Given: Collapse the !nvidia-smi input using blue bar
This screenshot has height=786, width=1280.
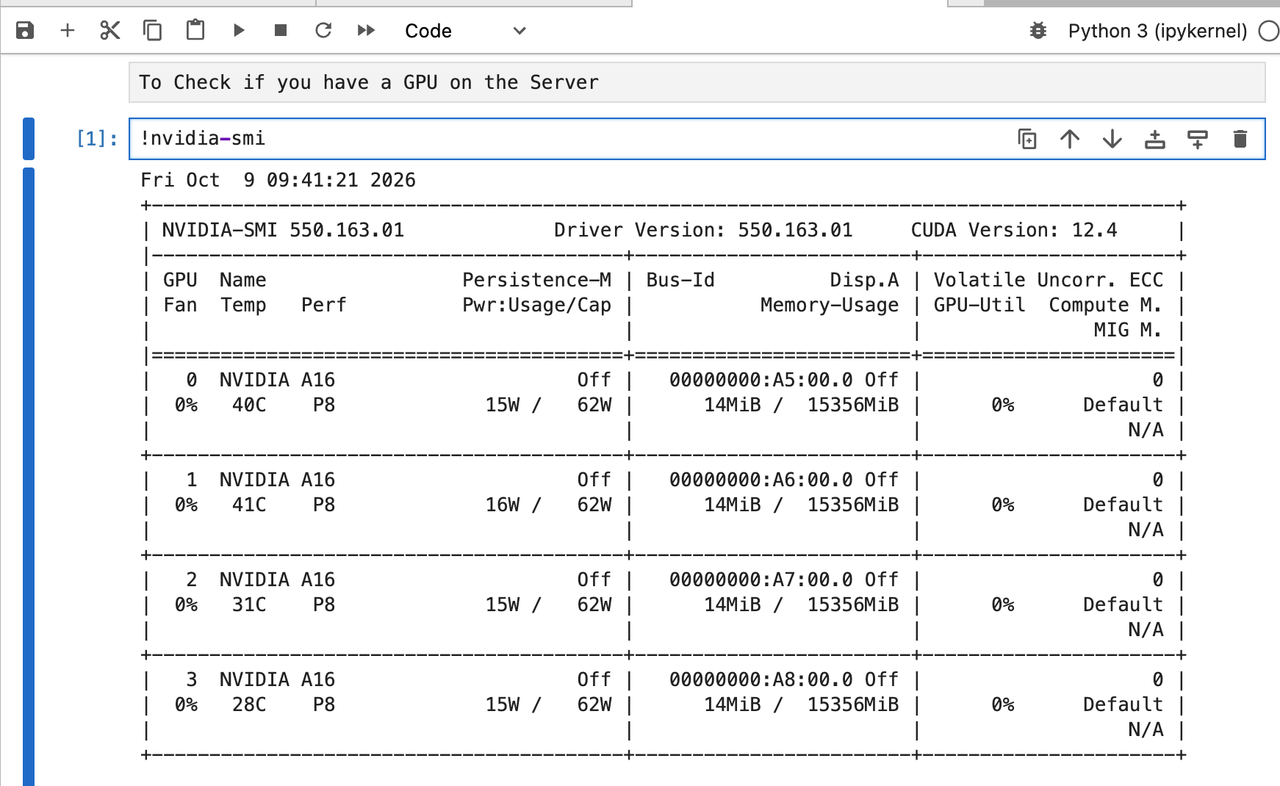Looking at the screenshot, I should point(29,139).
